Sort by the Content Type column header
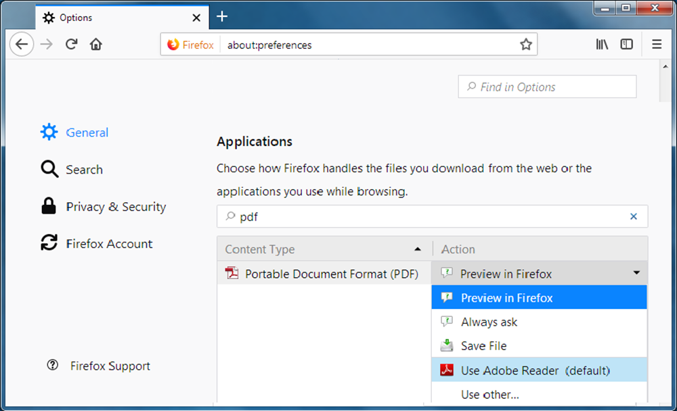Image resolution: width=677 pixels, height=411 pixels. click(x=324, y=249)
